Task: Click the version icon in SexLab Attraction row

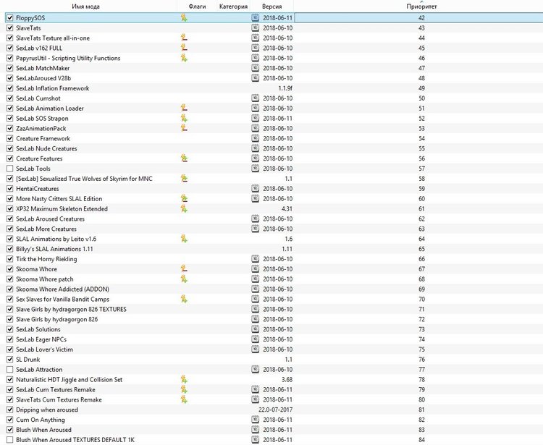Action: pos(256,369)
